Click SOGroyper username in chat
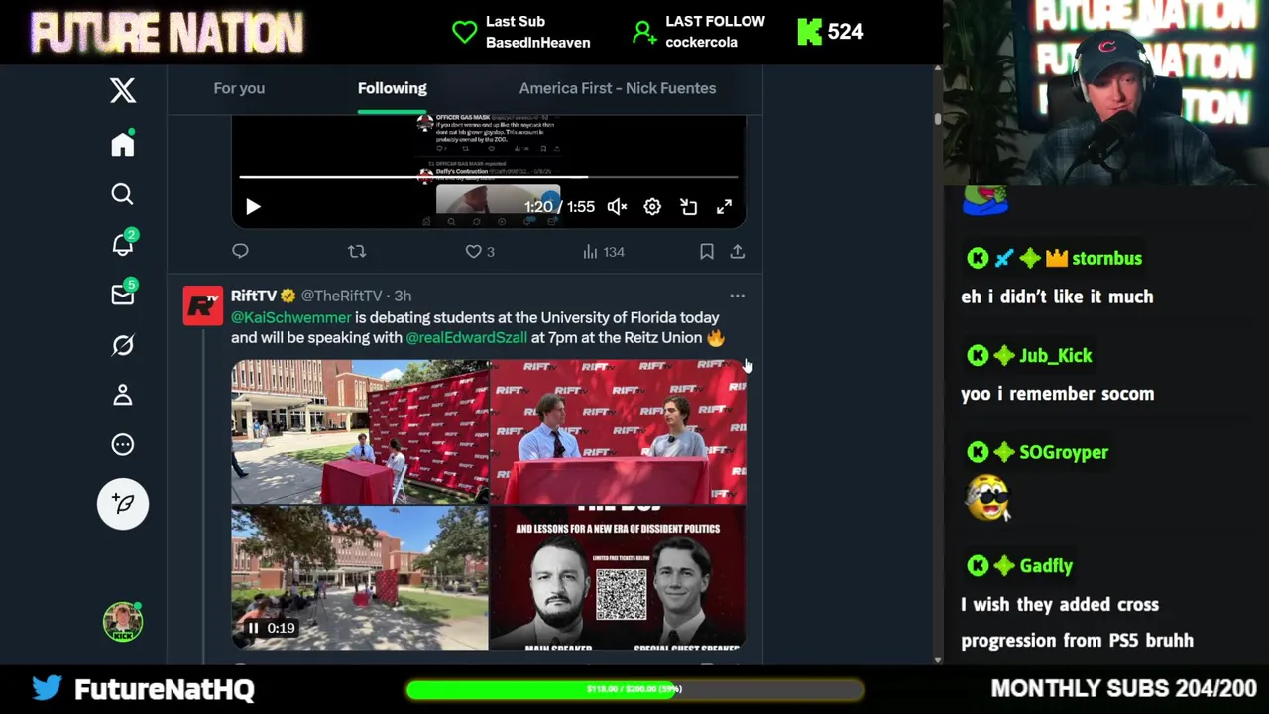Image resolution: width=1269 pixels, height=714 pixels. pyautogui.click(x=1064, y=452)
